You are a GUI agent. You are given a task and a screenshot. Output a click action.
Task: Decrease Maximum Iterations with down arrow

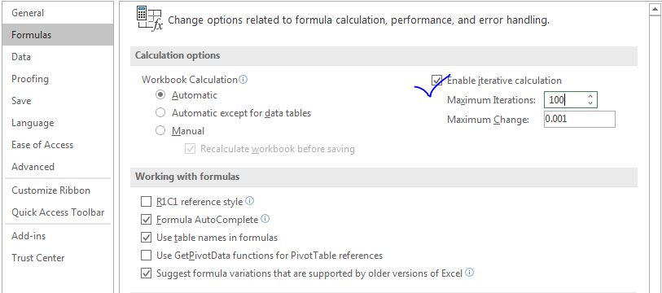(590, 103)
